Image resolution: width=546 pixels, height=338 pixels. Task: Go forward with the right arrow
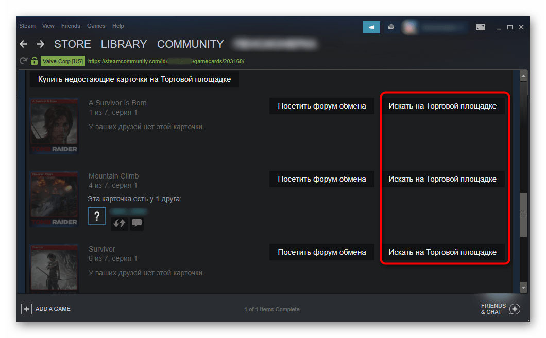[x=40, y=44]
